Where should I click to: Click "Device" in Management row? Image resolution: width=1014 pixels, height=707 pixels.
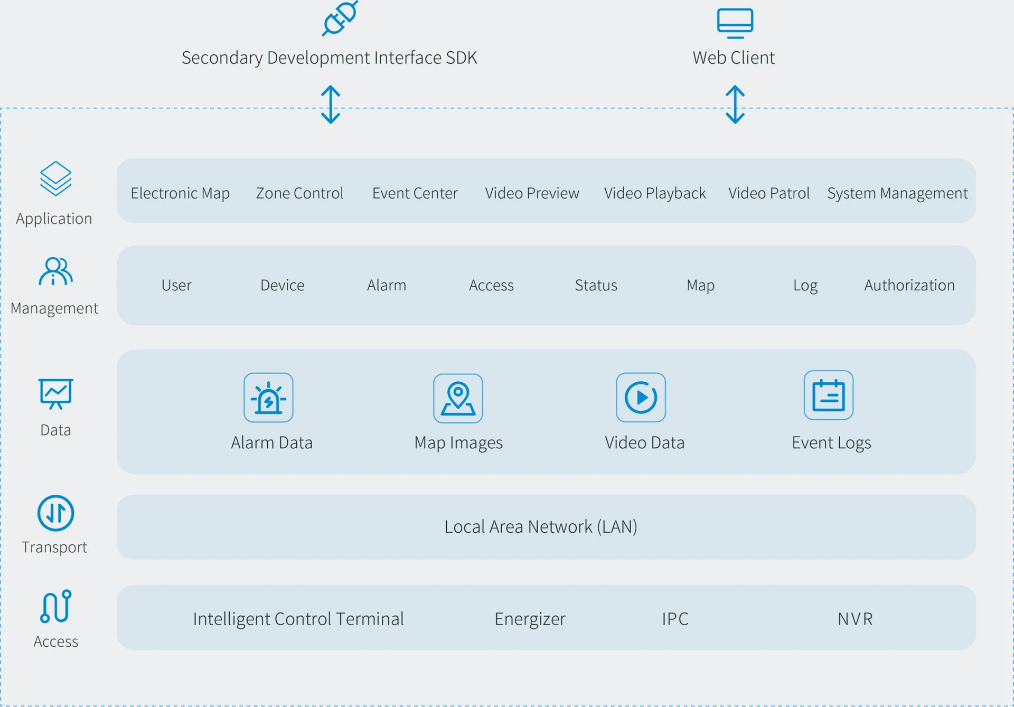pos(282,285)
